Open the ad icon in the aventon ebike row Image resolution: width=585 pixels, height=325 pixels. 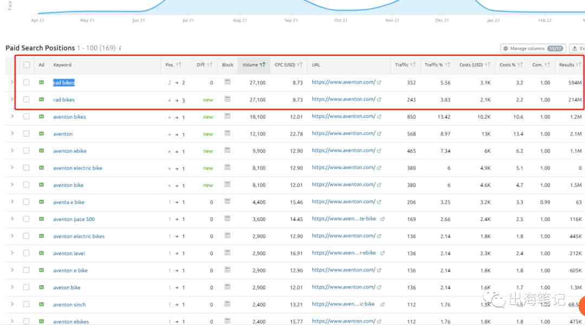[41, 151]
